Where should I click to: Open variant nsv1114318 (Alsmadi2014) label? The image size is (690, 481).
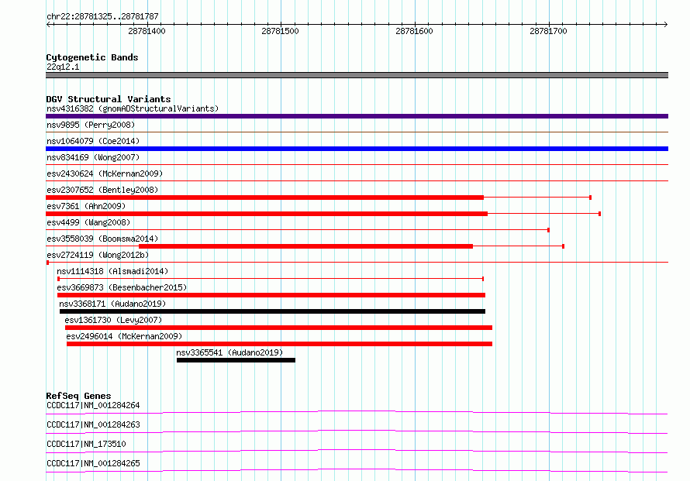[x=112, y=271]
